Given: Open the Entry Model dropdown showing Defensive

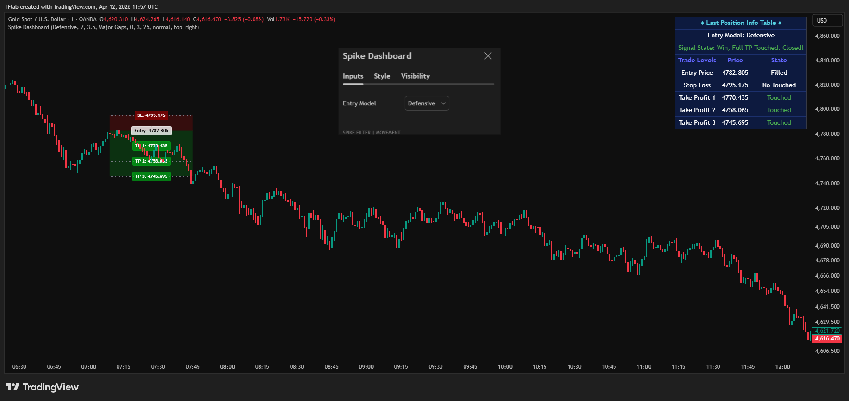Looking at the screenshot, I should 427,103.
